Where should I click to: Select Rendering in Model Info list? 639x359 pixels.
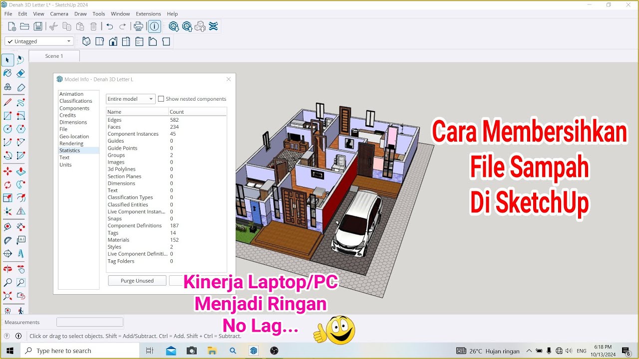(71, 143)
